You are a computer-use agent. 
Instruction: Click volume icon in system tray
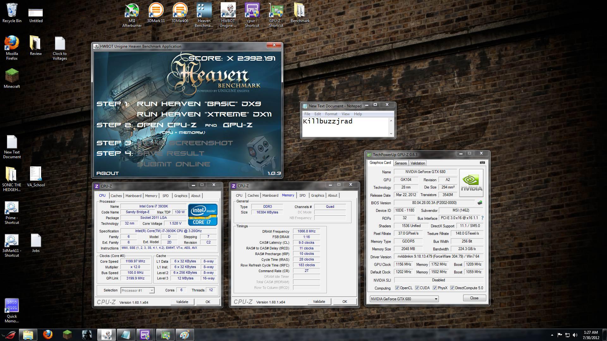pyautogui.click(x=575, y=335)
